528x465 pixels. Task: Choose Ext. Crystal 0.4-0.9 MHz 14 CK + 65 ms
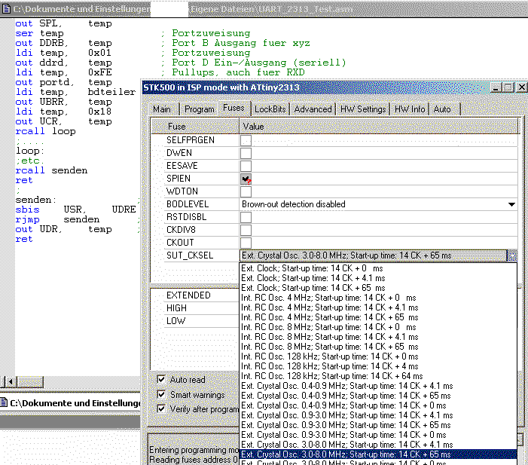tap(378, 395)
